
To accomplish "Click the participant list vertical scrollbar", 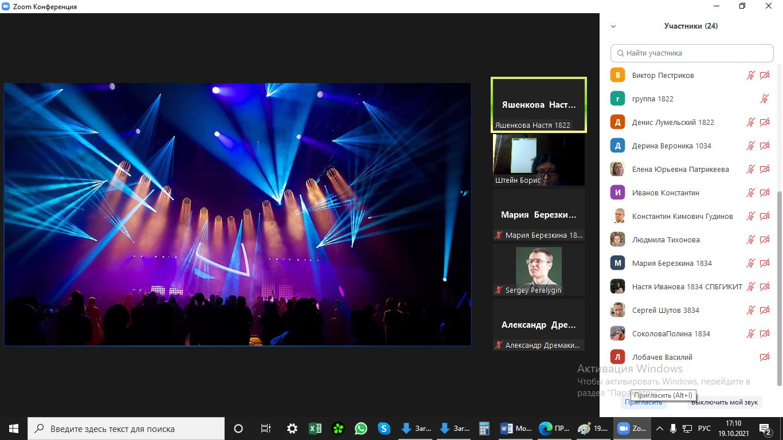I will click(778, 286).
